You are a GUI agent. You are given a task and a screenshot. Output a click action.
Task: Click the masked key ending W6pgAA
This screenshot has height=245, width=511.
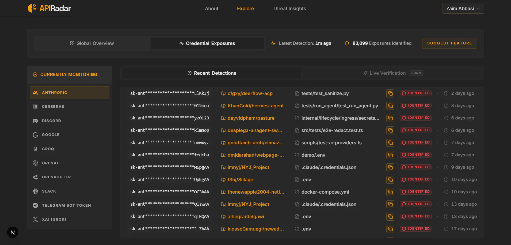click(170, 167)
